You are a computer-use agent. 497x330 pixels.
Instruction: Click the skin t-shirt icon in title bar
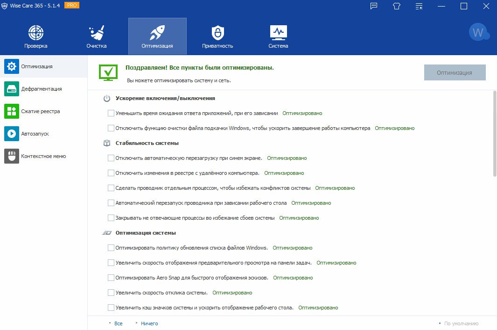coord(397,6)
